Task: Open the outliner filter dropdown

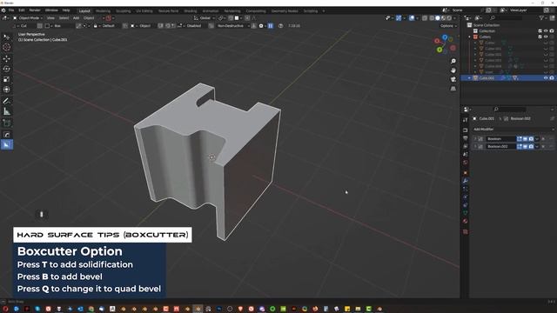Action: coord(543,18)
